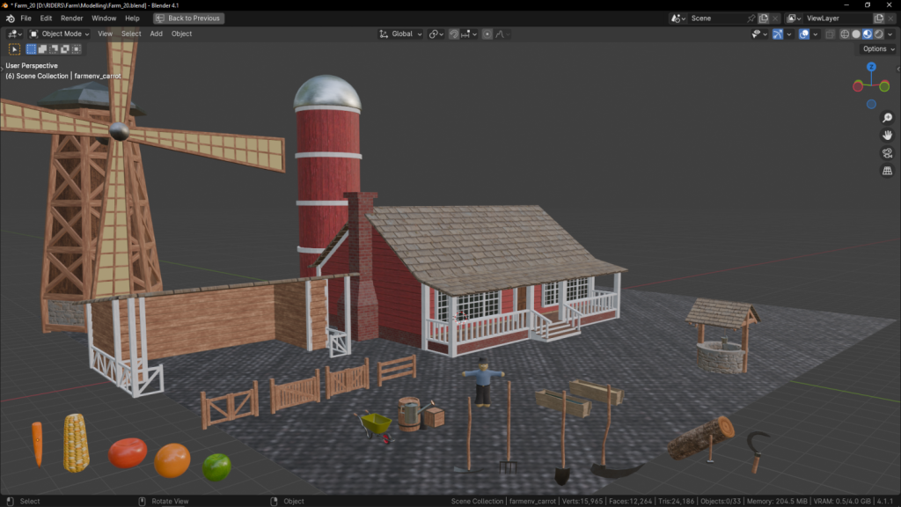Open the Object Mode dropdown
901x507 pixels.
59,34
